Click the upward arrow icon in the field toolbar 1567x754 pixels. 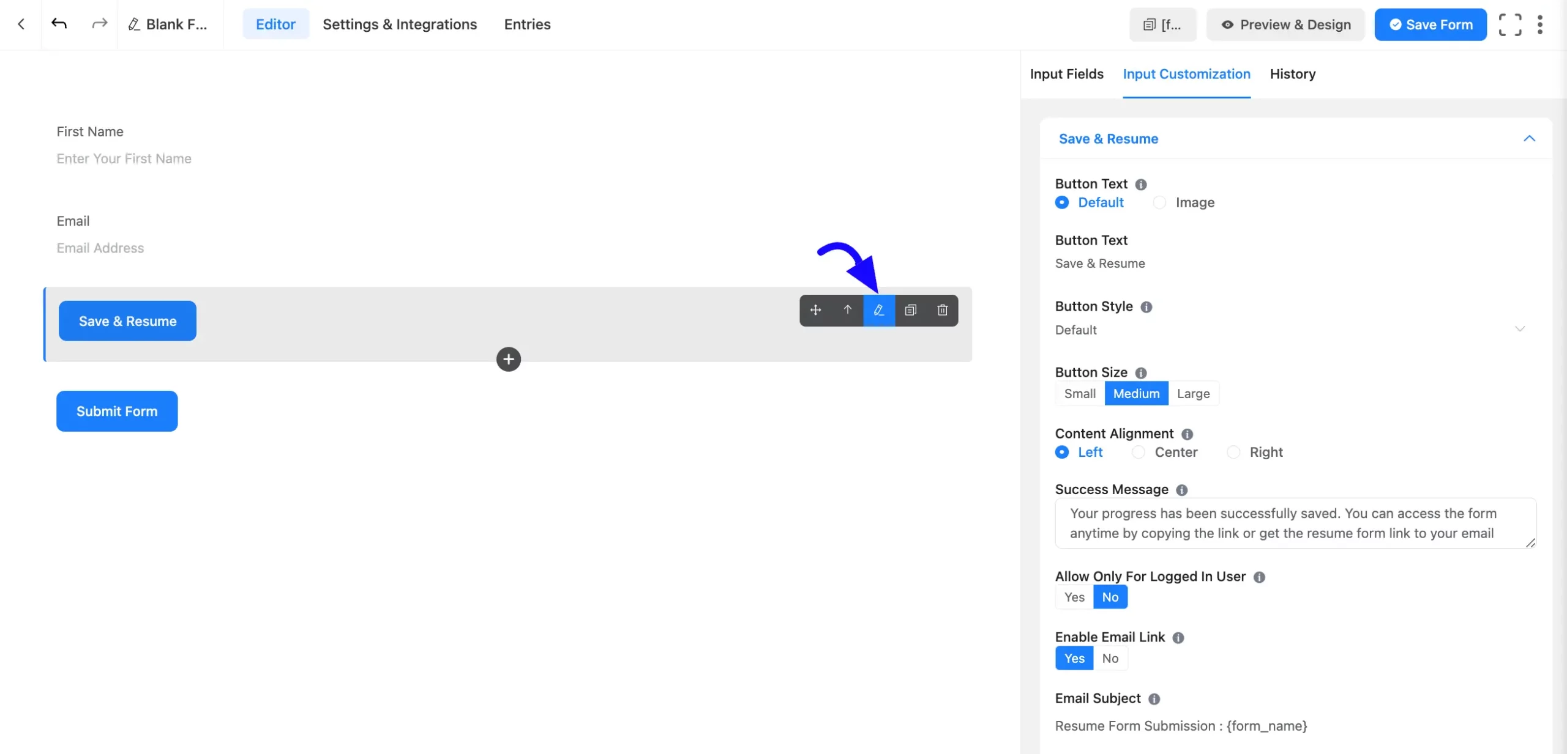pos(847,310)
